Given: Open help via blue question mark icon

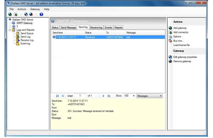Looking at the screenshot, I should click(x=41, y=14).
